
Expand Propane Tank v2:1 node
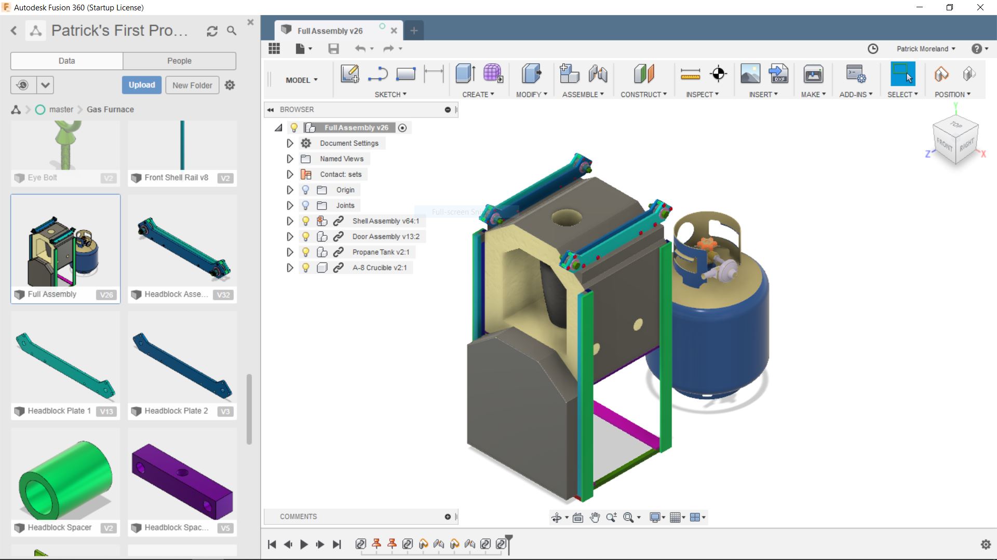[x=290, y=252]
